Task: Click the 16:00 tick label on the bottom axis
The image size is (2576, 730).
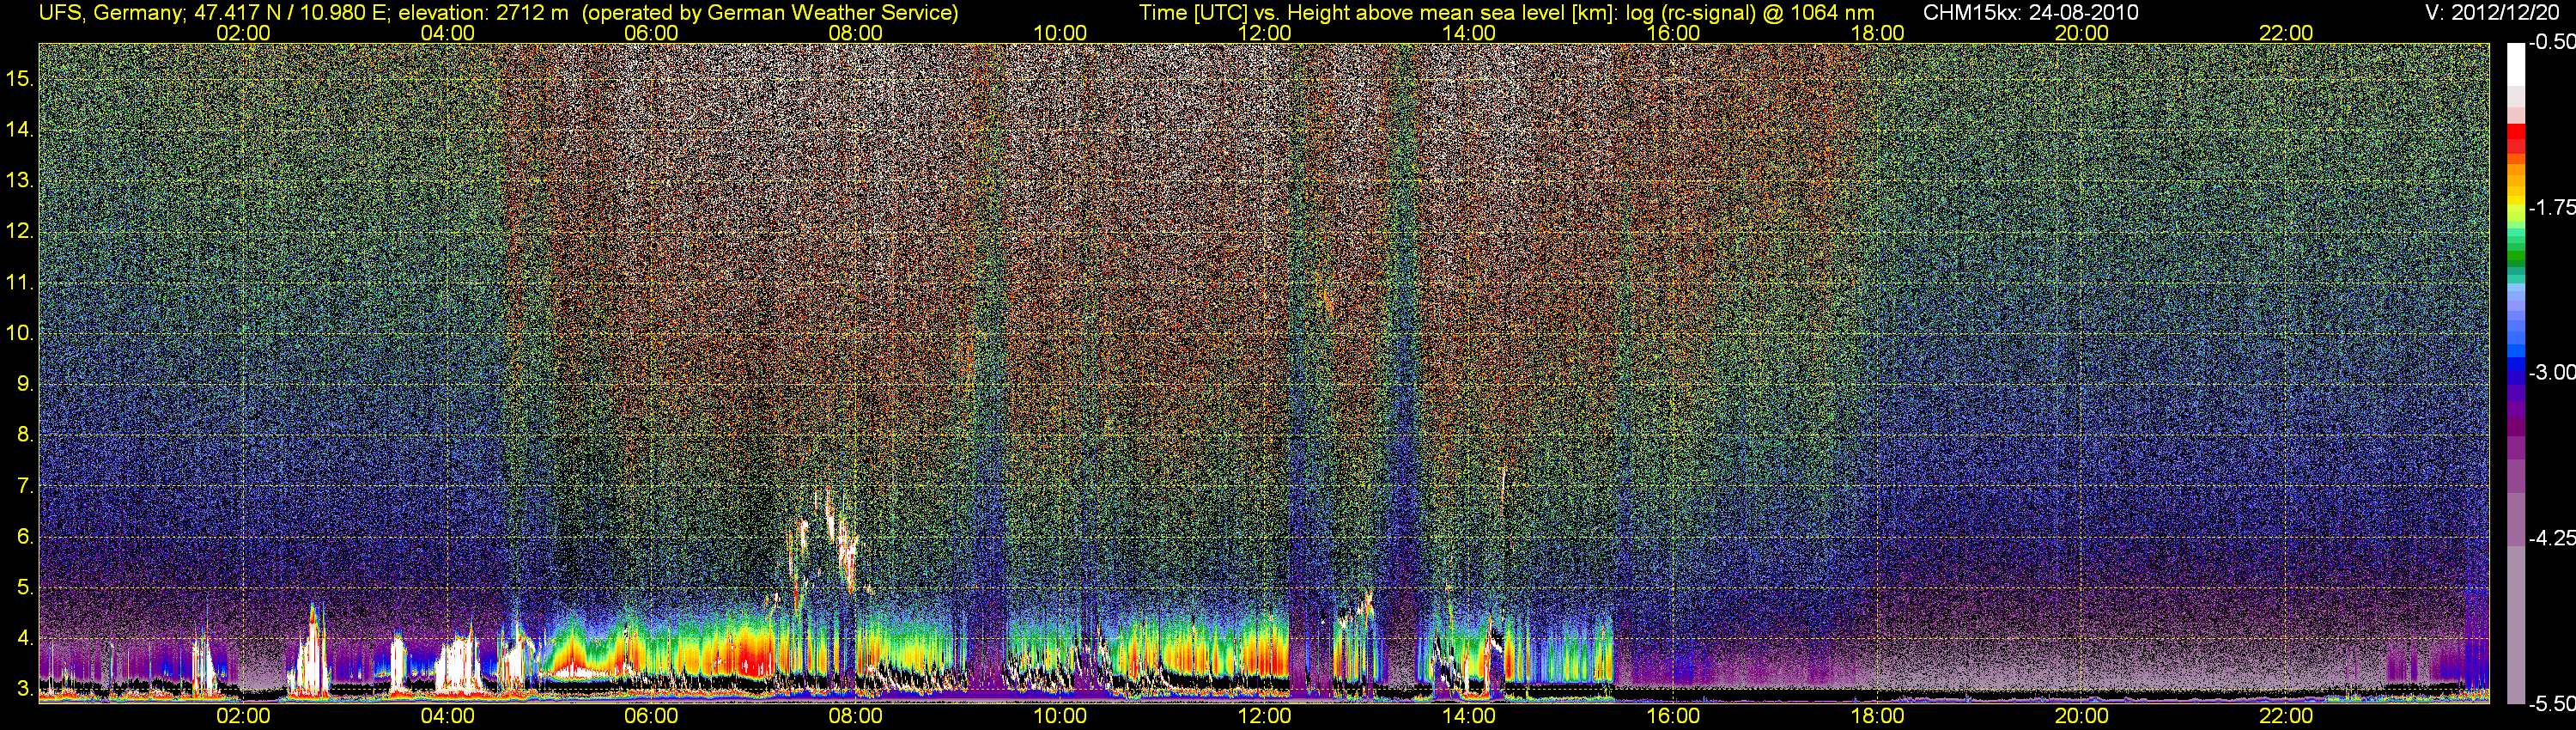Action: click(x=1673, y=716)
